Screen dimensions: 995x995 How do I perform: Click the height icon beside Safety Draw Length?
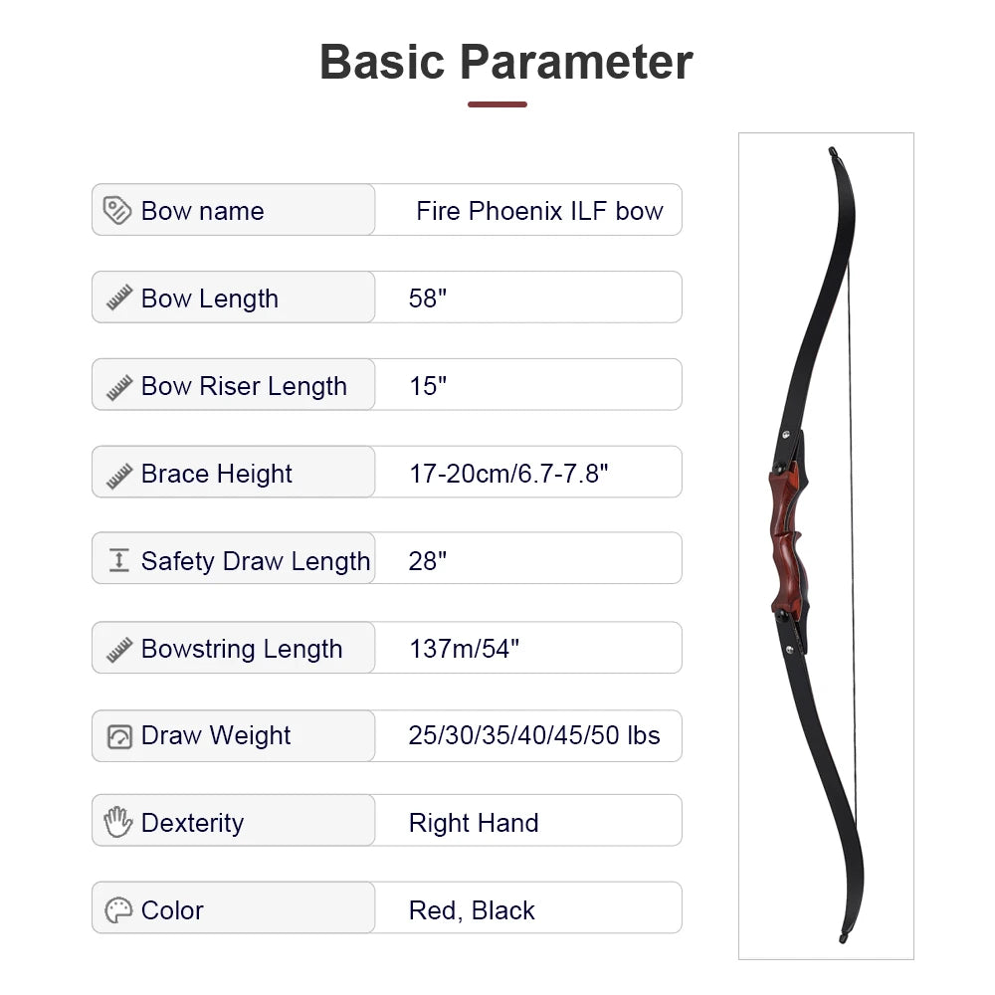point(119,561)
